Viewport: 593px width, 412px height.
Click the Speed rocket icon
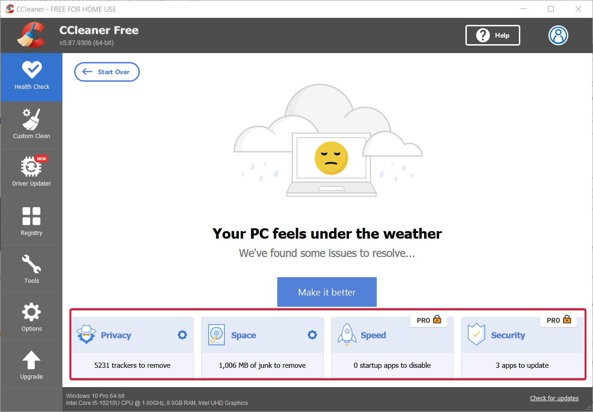(347, 335)
